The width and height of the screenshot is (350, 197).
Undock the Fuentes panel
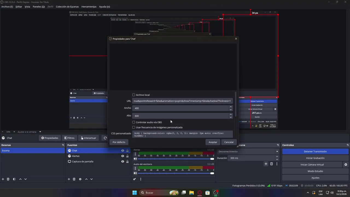click(129, 145)
